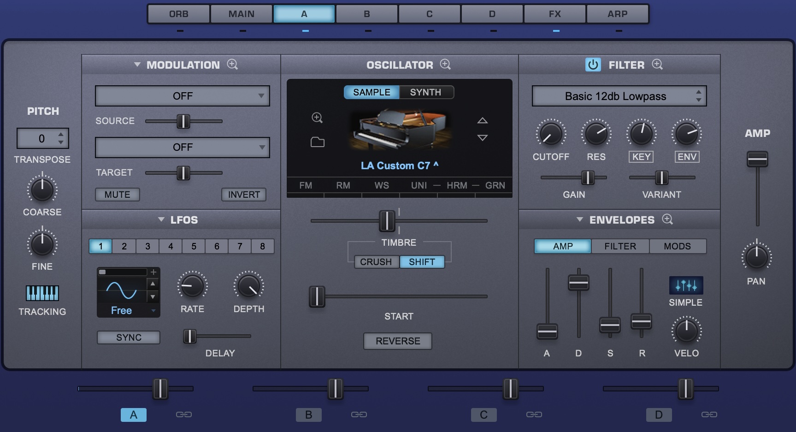
Task: Enable LFO Sync
Action: [x=129, y=337]
